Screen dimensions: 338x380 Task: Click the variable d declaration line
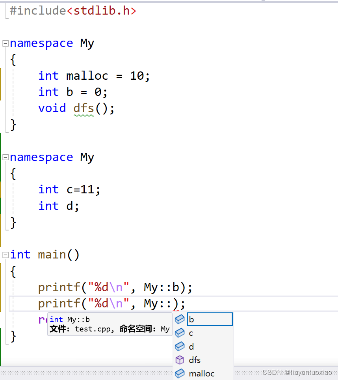coord(69,206)
